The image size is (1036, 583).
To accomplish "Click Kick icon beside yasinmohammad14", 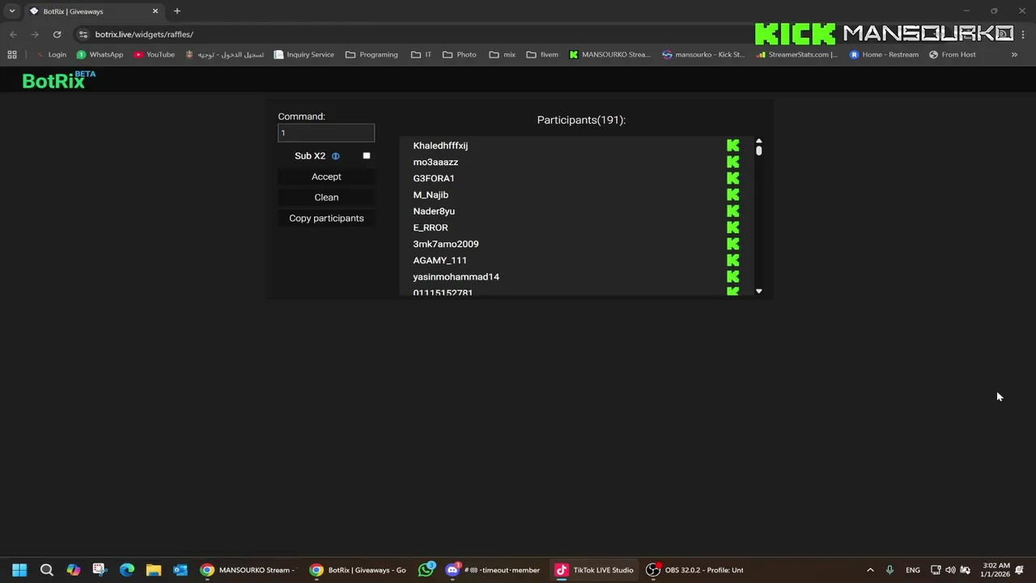I will click(733, 277).
